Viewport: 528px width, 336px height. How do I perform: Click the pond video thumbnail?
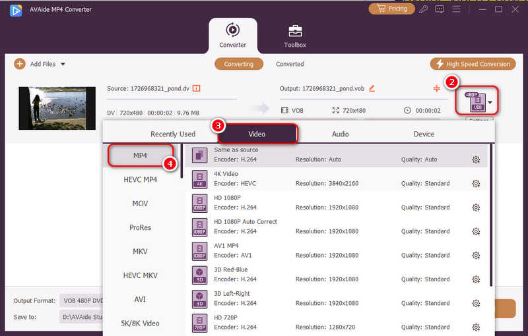[x=57, y=108]
